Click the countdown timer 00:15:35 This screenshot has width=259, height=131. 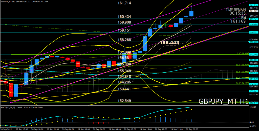(238, 13)
